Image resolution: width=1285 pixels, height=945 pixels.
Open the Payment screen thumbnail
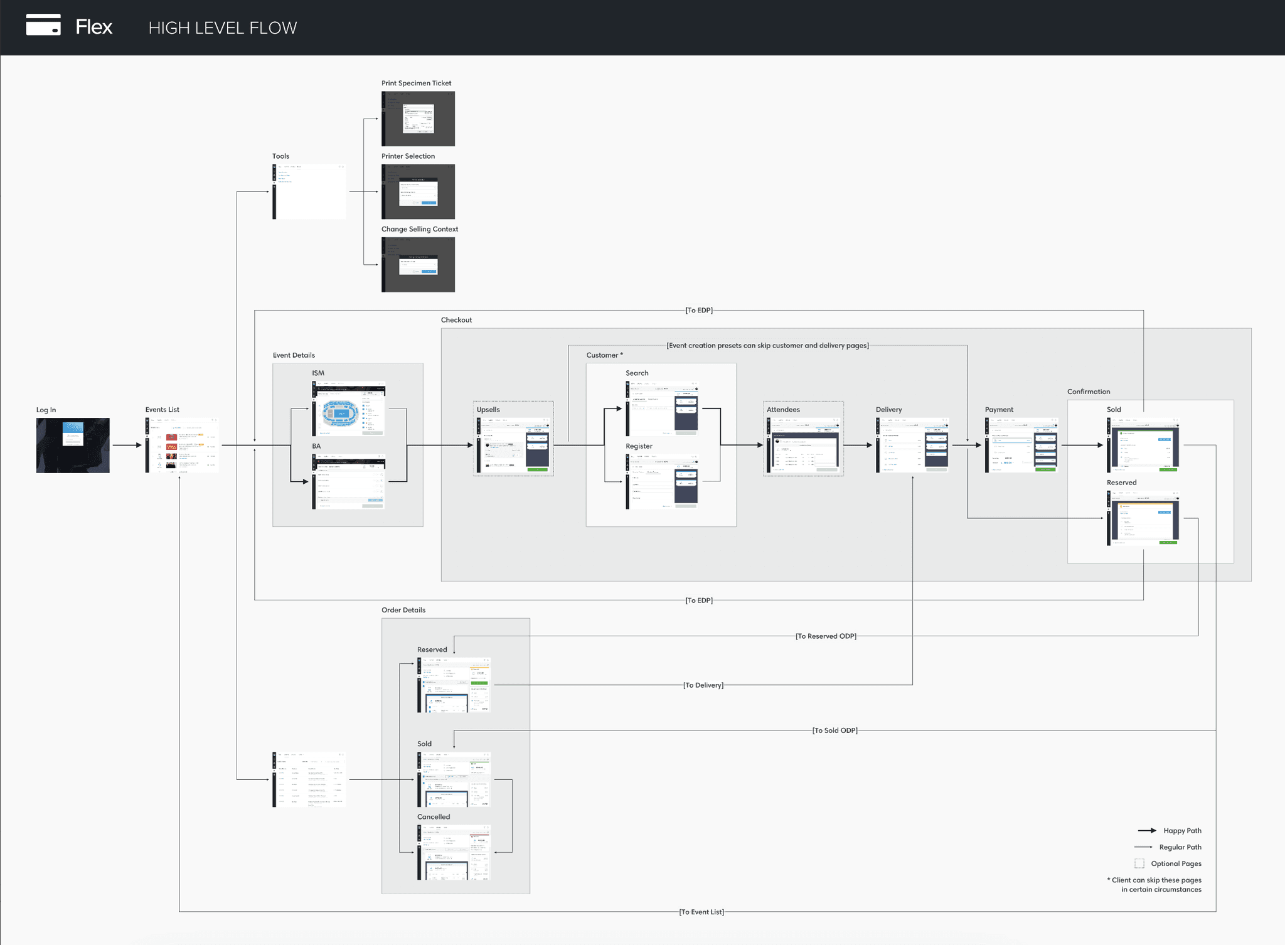coord(1021,445)
